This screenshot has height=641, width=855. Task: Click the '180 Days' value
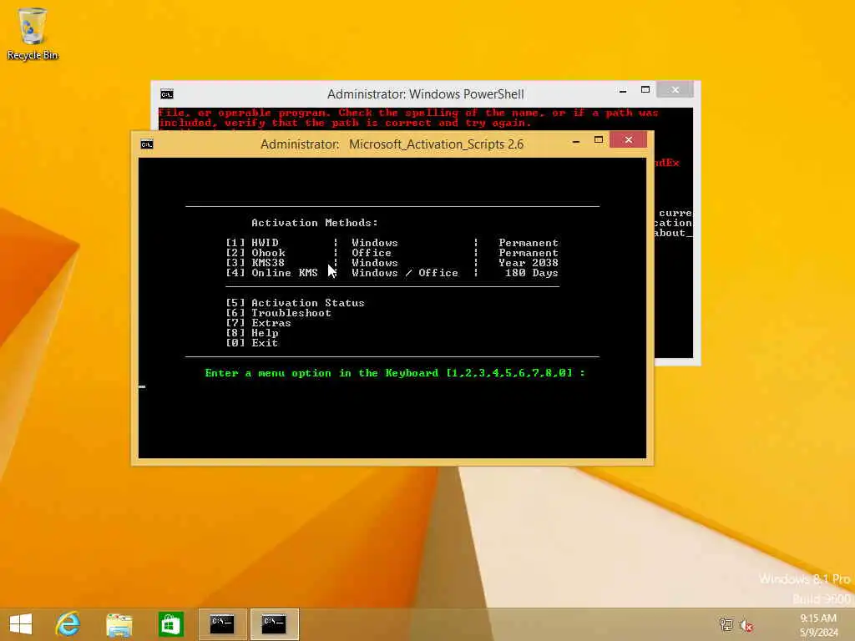pos(532,273)
